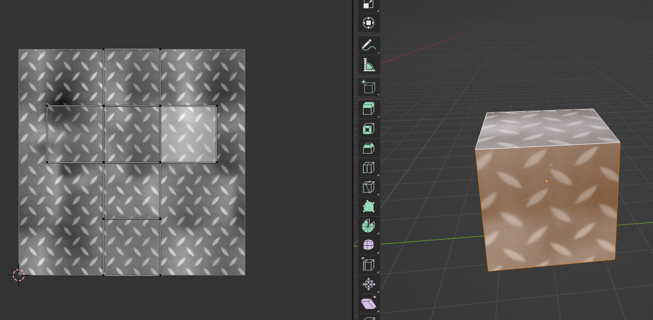Choose the Smooth vertices tool

pyautogui.click(x=369, y=245)
